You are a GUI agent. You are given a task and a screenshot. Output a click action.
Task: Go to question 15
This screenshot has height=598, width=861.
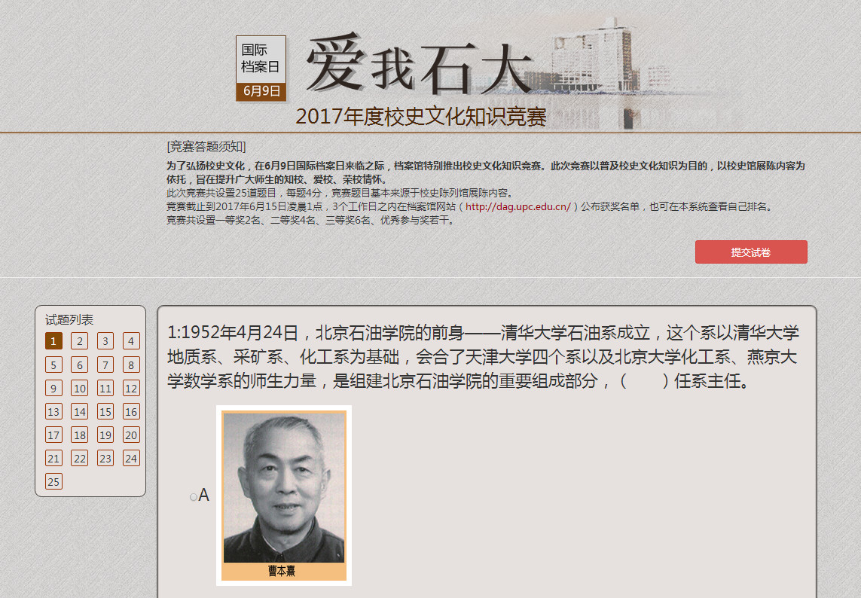click(105, 412)
